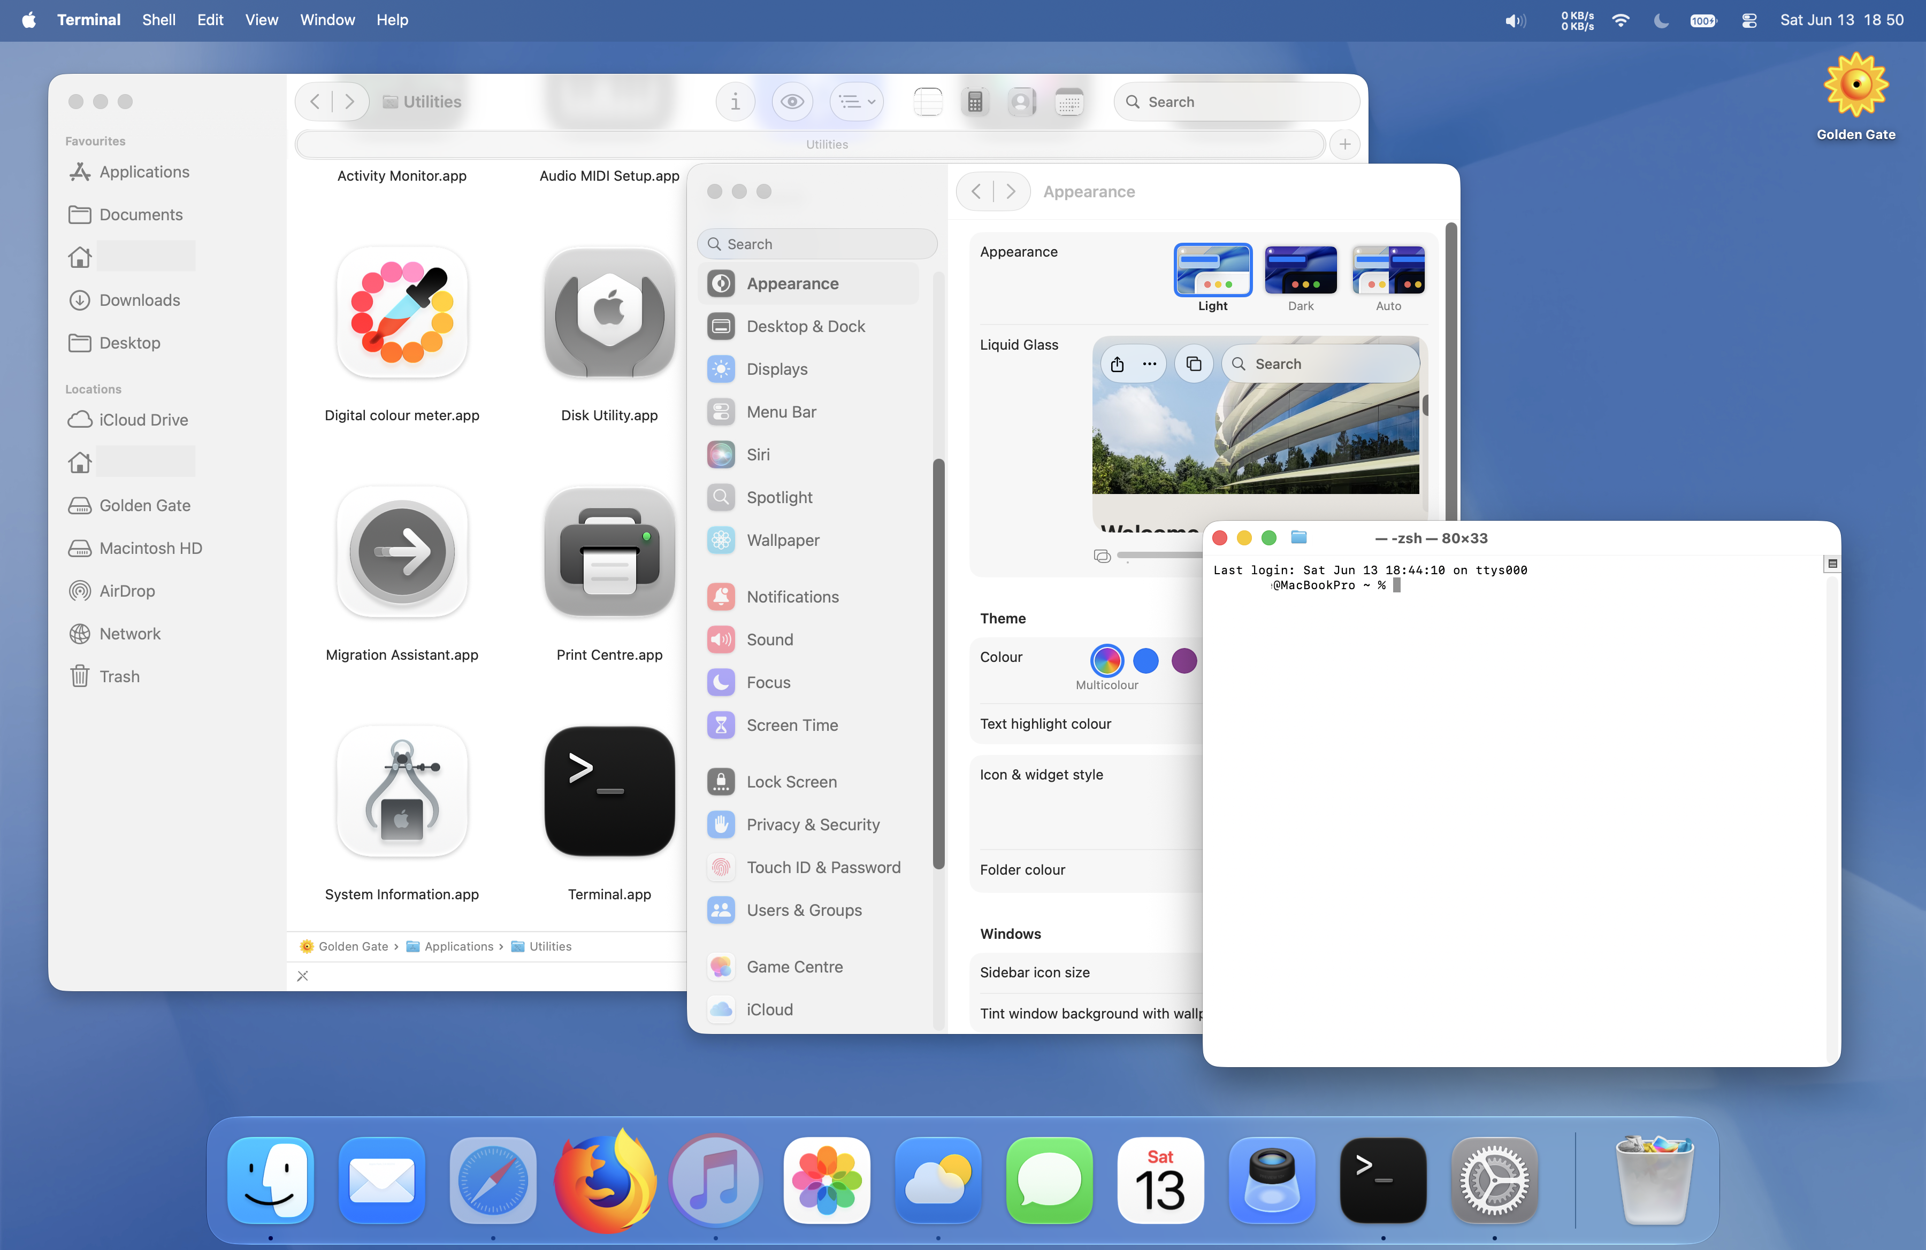Close the Finder path bar panel with X
The height and width of the screenshot is (1250, 1926).
(x=303, y=976)
